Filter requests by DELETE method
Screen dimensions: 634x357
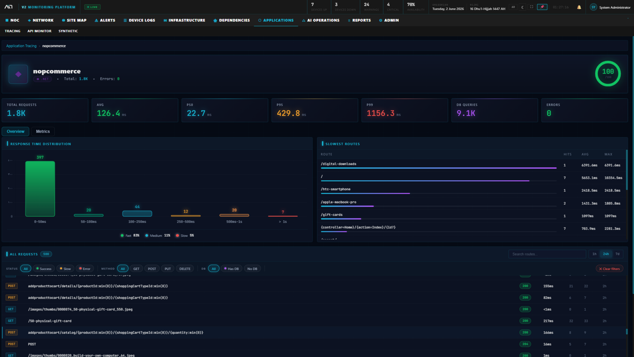185,269
